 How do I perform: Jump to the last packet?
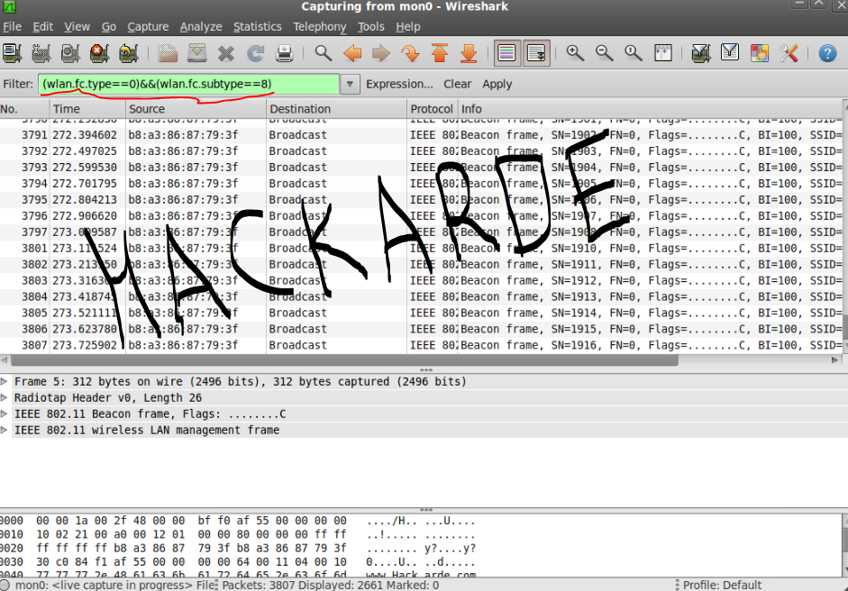coord(469,53)
